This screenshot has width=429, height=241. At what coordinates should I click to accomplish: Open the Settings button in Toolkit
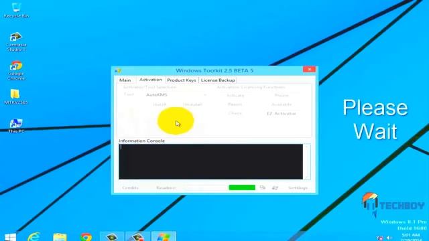point(298,187)
